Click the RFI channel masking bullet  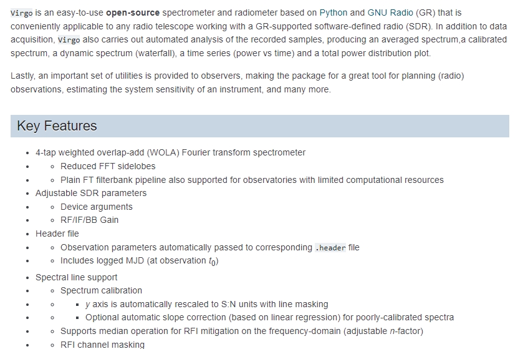(102, 345)
